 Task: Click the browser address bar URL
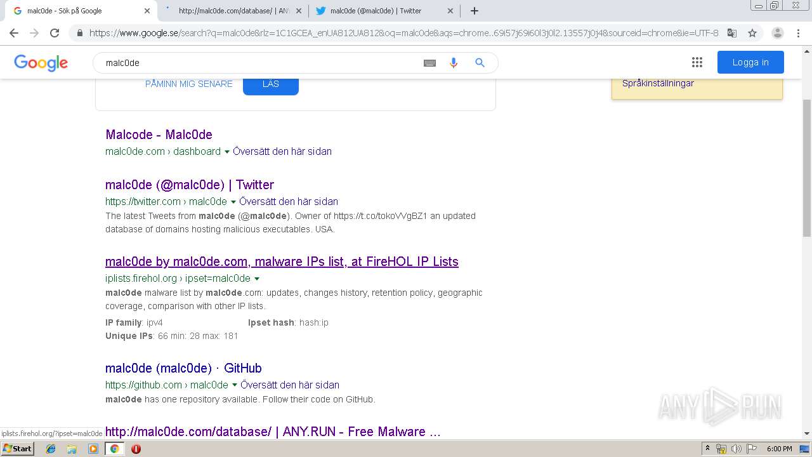pyautogui.click(x=403, y=33)
